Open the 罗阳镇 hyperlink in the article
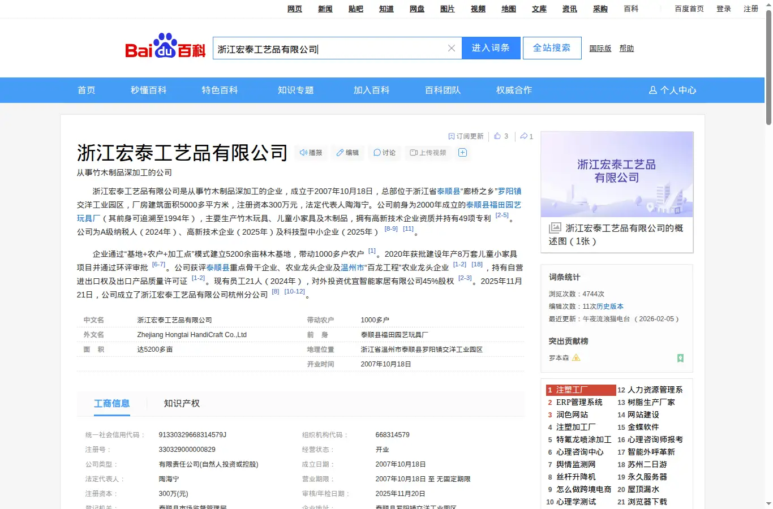Image resolution: width=773 pixels, height=509 pixels. coord(509,191)
